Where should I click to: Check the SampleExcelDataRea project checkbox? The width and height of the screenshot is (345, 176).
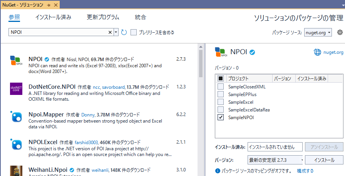221,110
